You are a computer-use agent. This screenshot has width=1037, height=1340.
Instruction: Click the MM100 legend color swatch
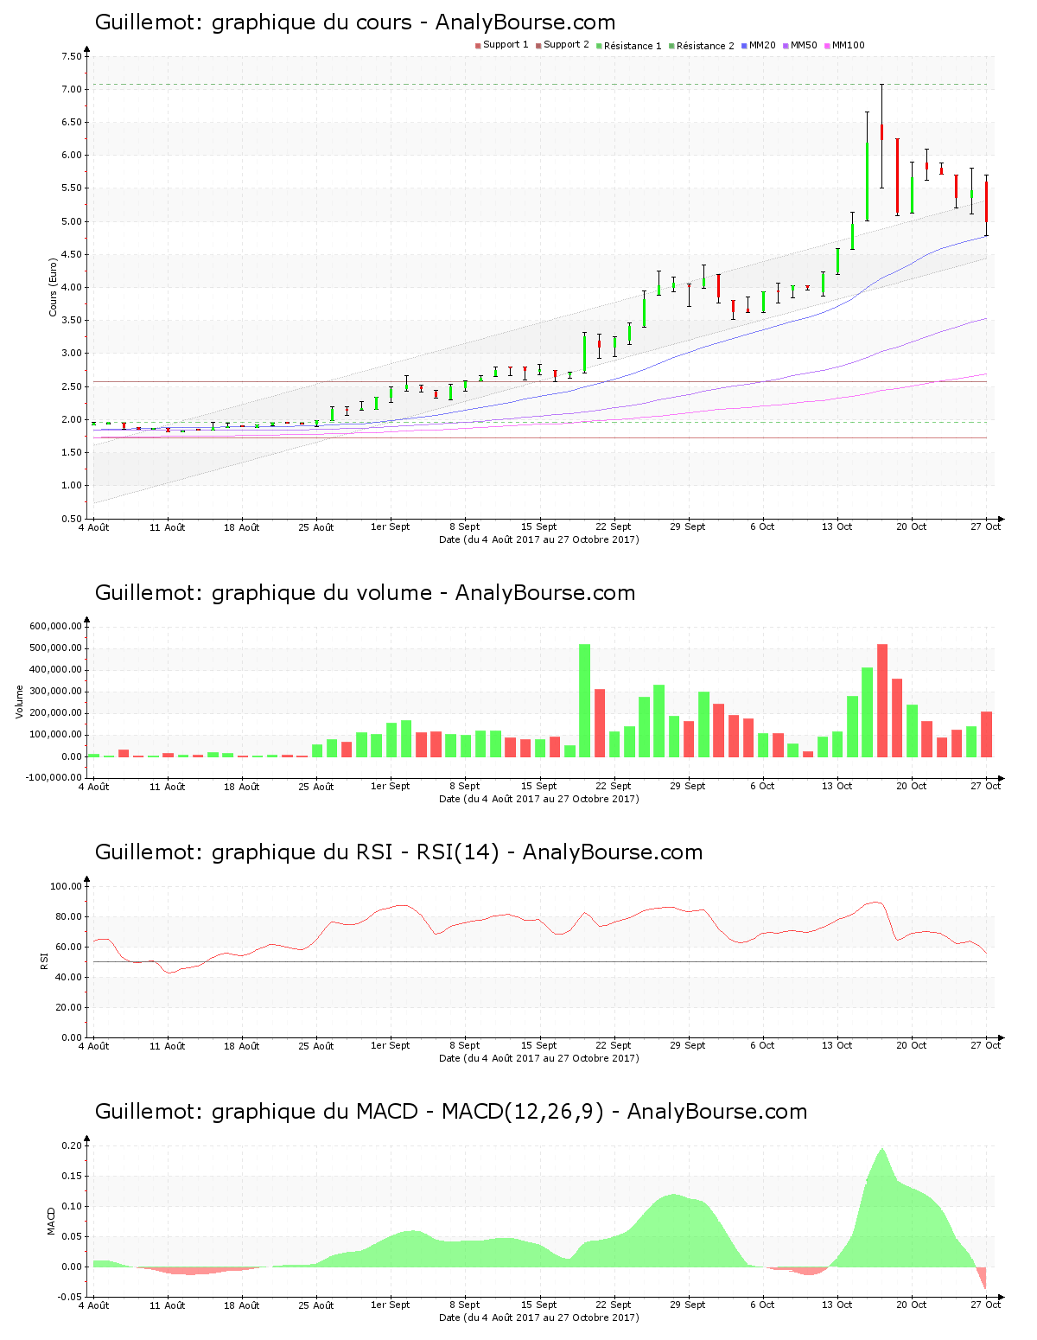pyautogui.click(x=827, y=46)
